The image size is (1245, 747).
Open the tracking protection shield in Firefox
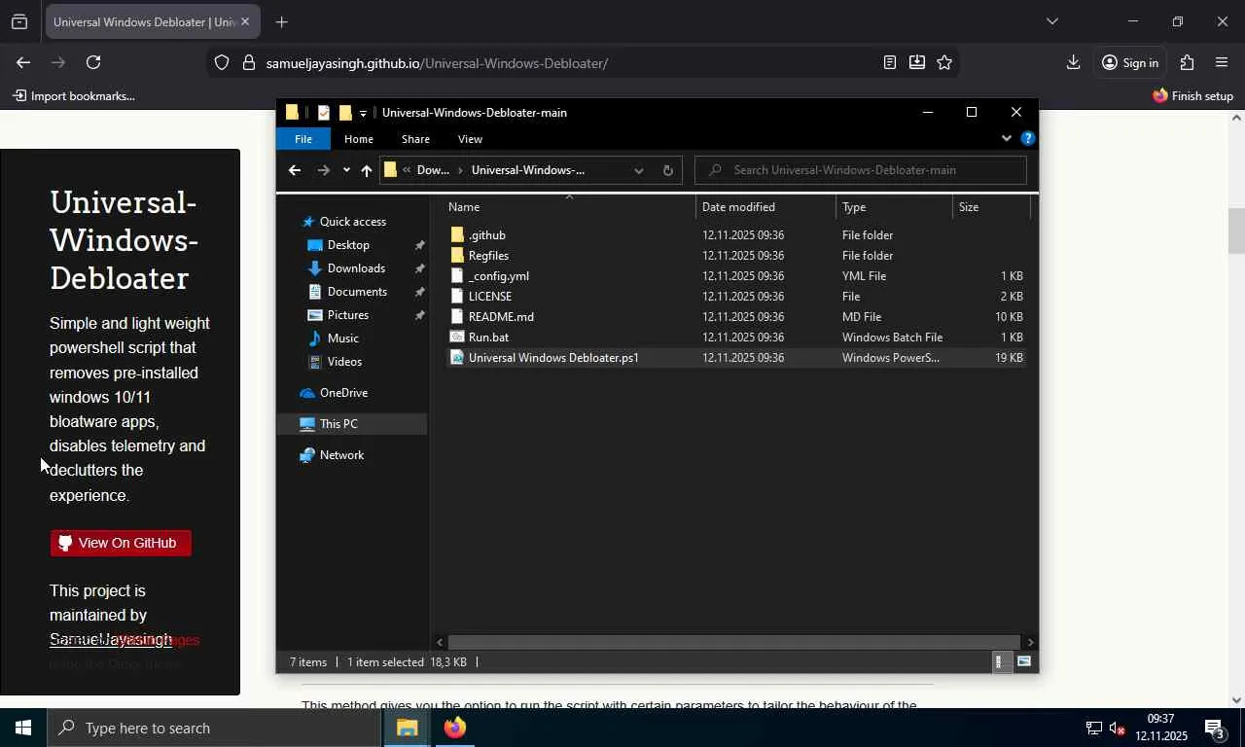[222, 63]
